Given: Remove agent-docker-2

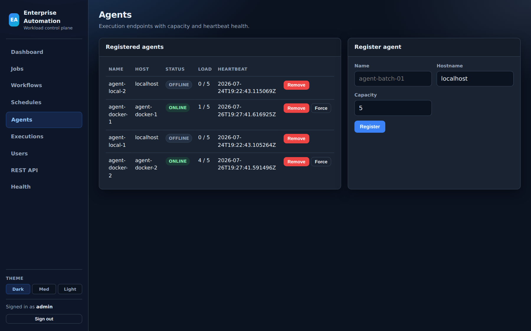Looking at the screenshot, I should (296, 162).
